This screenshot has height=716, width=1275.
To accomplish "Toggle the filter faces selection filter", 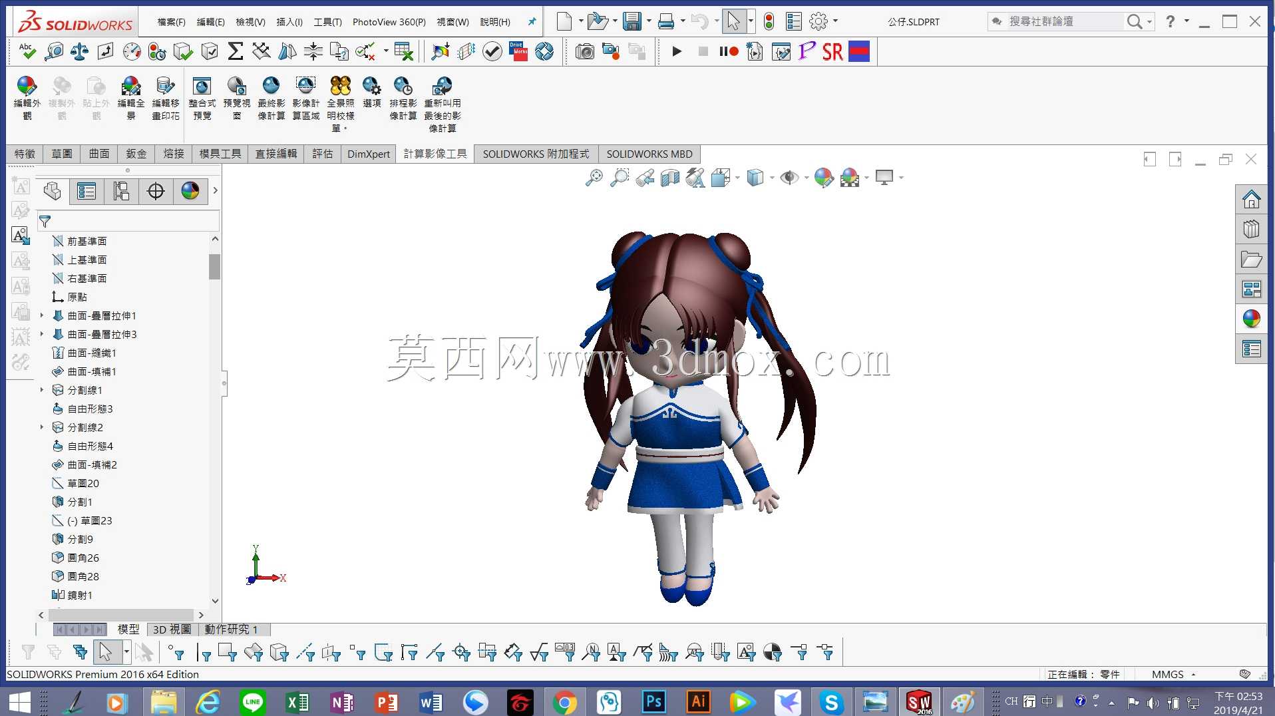I will 228,653.
